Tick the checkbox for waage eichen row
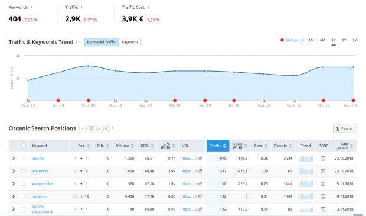 point(24,183)
